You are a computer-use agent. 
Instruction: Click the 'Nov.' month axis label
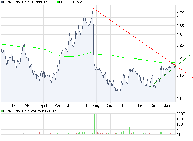(x=140, y=105)
